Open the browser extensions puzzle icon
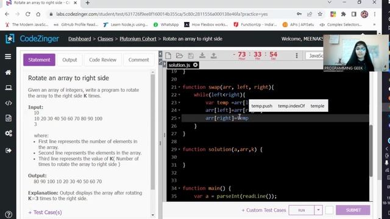The width and height of the screenshot is (390, 219). click(x=344, y=14)
